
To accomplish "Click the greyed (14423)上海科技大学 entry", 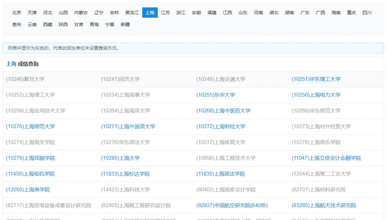I will tap(125, 190).
